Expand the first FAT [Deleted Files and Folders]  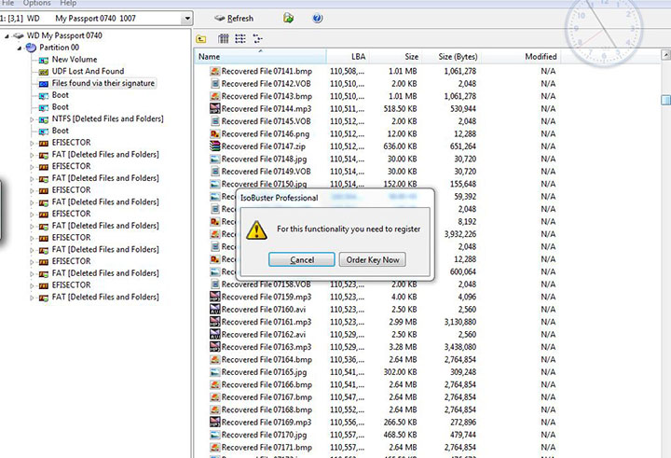(32, 155)
